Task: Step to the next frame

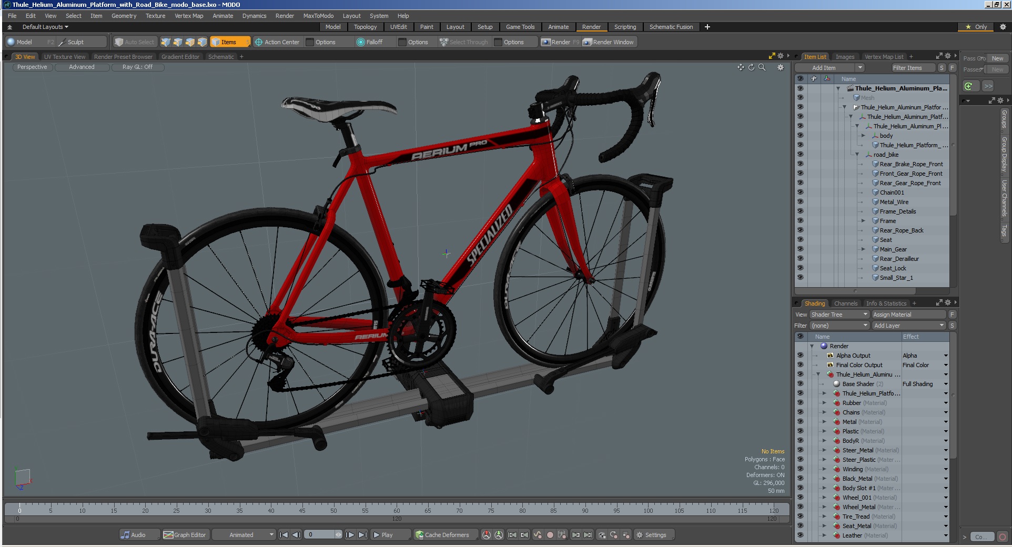Action: point(350,535)
